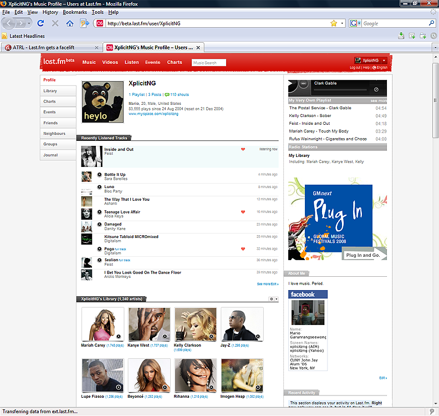Click play overlay on Mariah Carey thumbnail

tap(119, 337)
